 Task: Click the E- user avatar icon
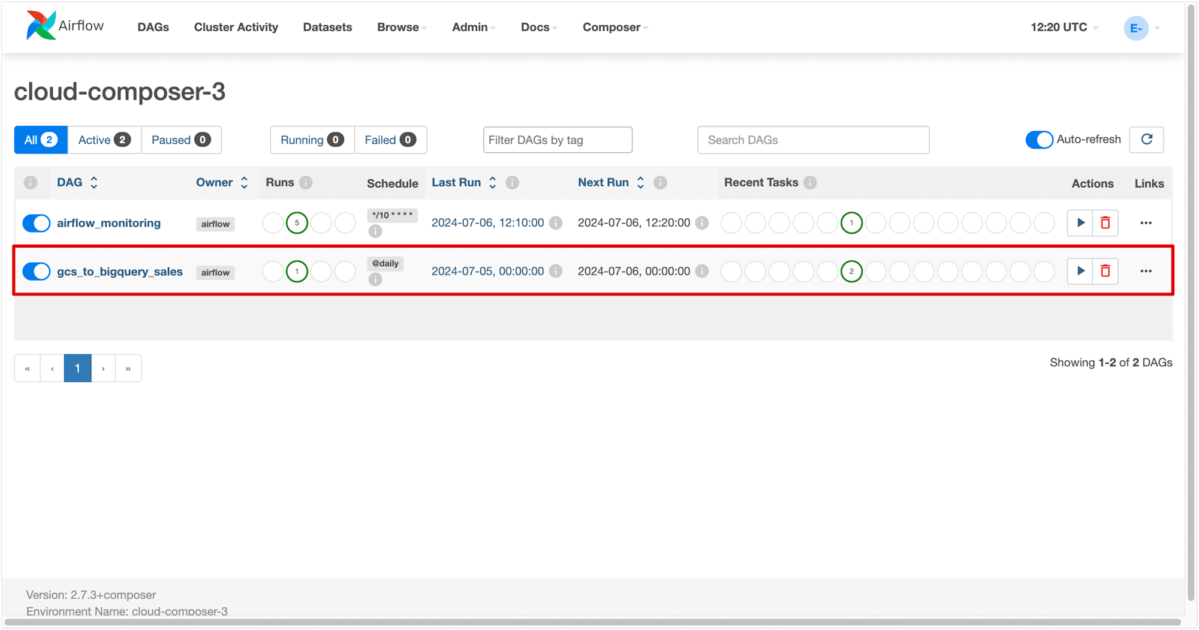point(1135,28)
